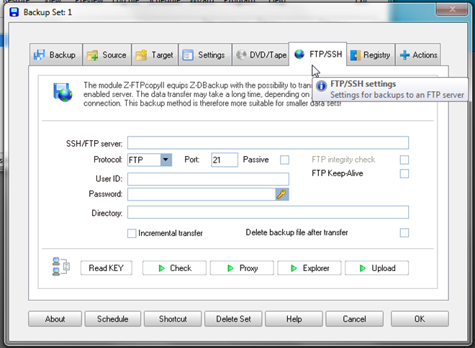Open the DVD/Tape tab with disc icon
The height and width of the screenshot is (348, 475).
[261, 55]
